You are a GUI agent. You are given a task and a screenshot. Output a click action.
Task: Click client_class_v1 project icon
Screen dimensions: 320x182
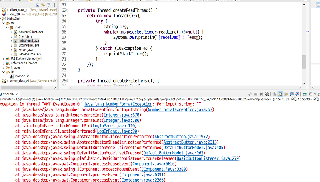[4, 10]
